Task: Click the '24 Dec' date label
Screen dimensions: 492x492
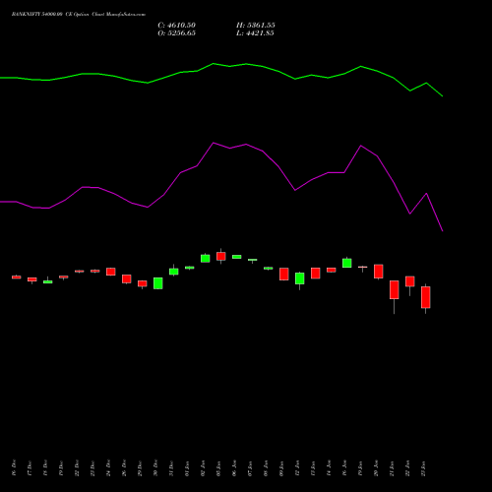Action: (x=108, y=468)
